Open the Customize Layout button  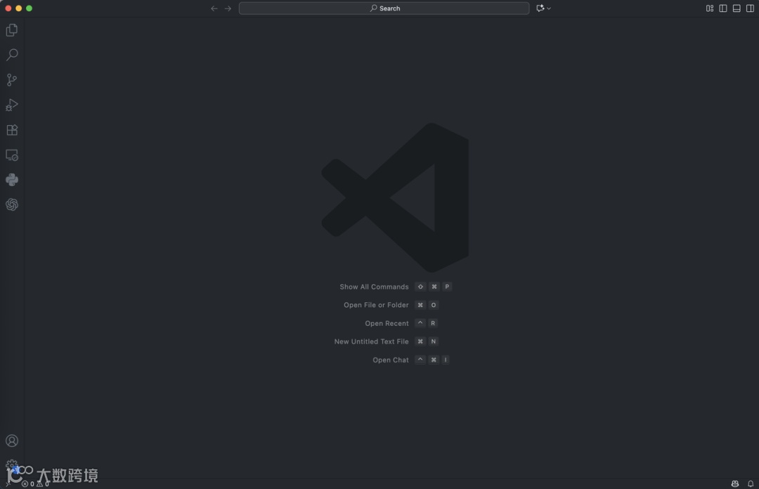(710, 8)
